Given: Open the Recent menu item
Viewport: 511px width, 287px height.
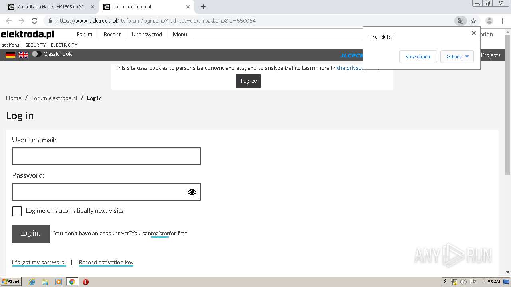Looking at the screenshot, I should [112, 34].
